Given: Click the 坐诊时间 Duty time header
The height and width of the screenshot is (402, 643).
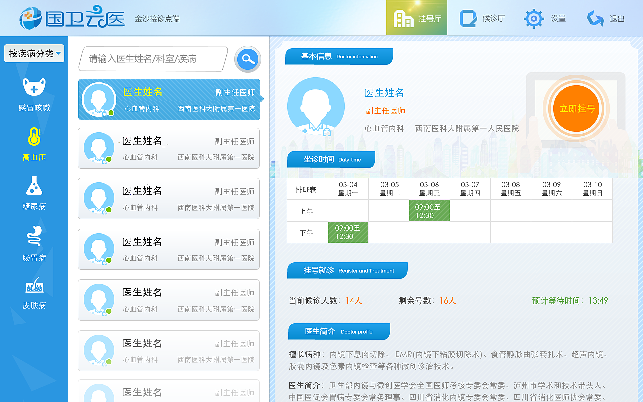Looking at the screenshot, I should coord(332,159).
